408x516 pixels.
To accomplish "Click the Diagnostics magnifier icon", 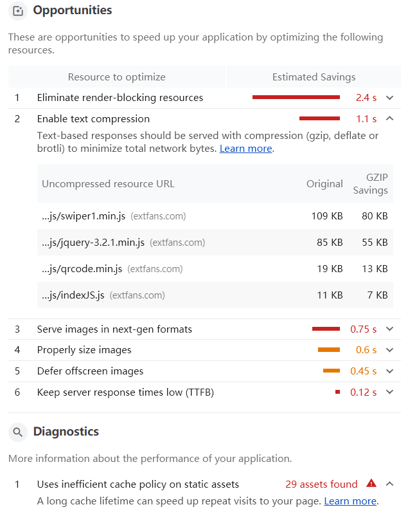I will coord(18,432).
